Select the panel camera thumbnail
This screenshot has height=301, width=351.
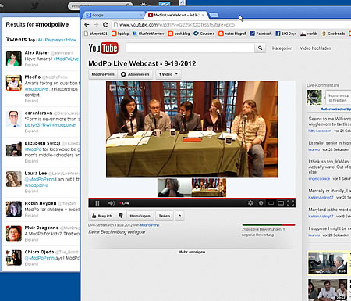coord(209,188)
